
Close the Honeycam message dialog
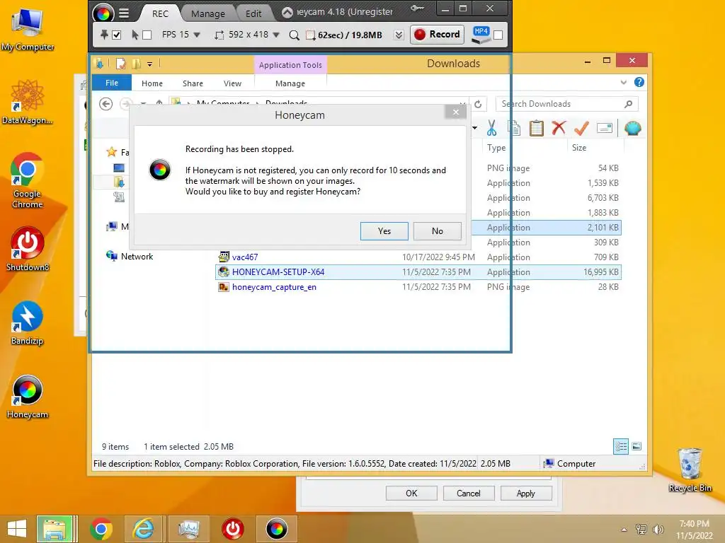coord(456,112)
